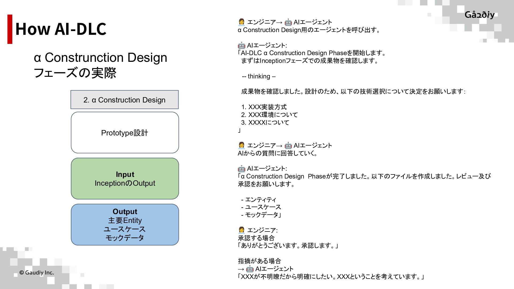Image resolution: width=514 pixels, height=289 pixels.
Task: Click robot emoji before Phaseが完了しました message
Action: point(241,169)
